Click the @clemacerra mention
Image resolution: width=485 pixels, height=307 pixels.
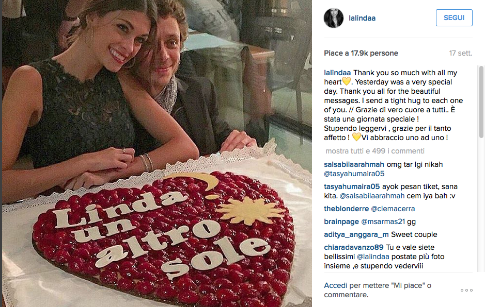[x=393, y=209]
